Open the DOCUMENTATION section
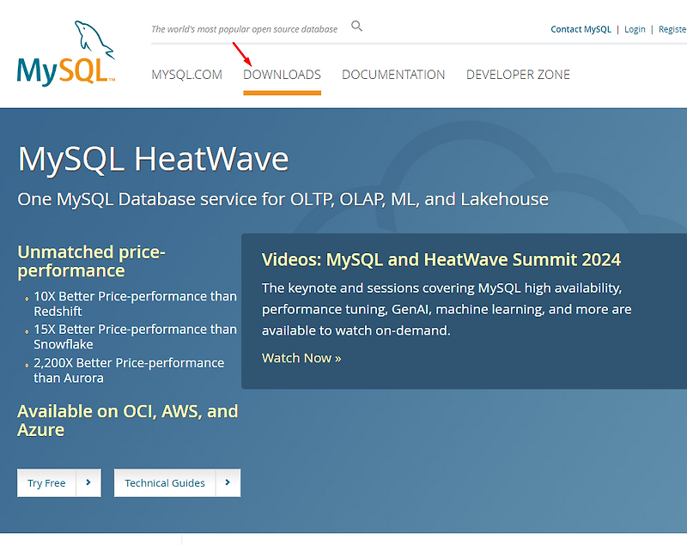 pos(393,75)
